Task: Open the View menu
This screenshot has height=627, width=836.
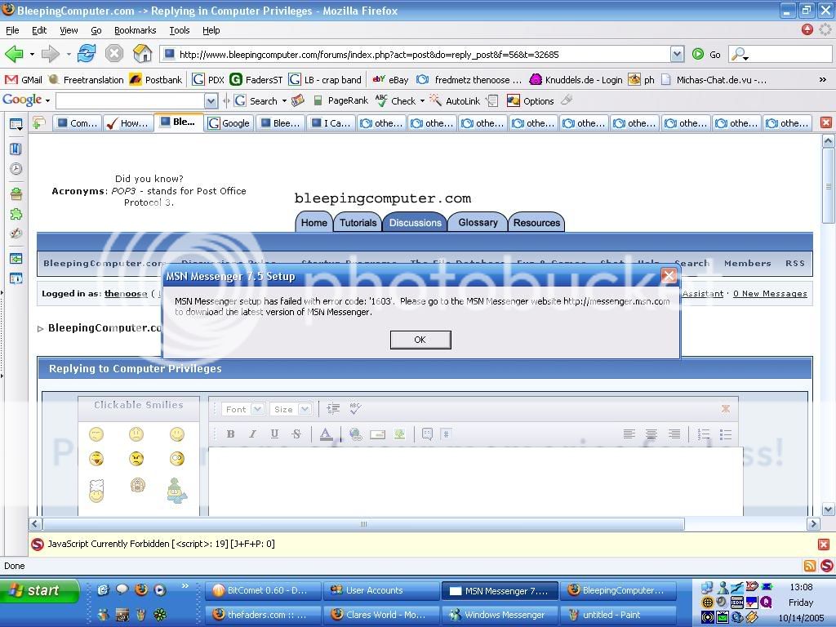Action: click(69, 30)
